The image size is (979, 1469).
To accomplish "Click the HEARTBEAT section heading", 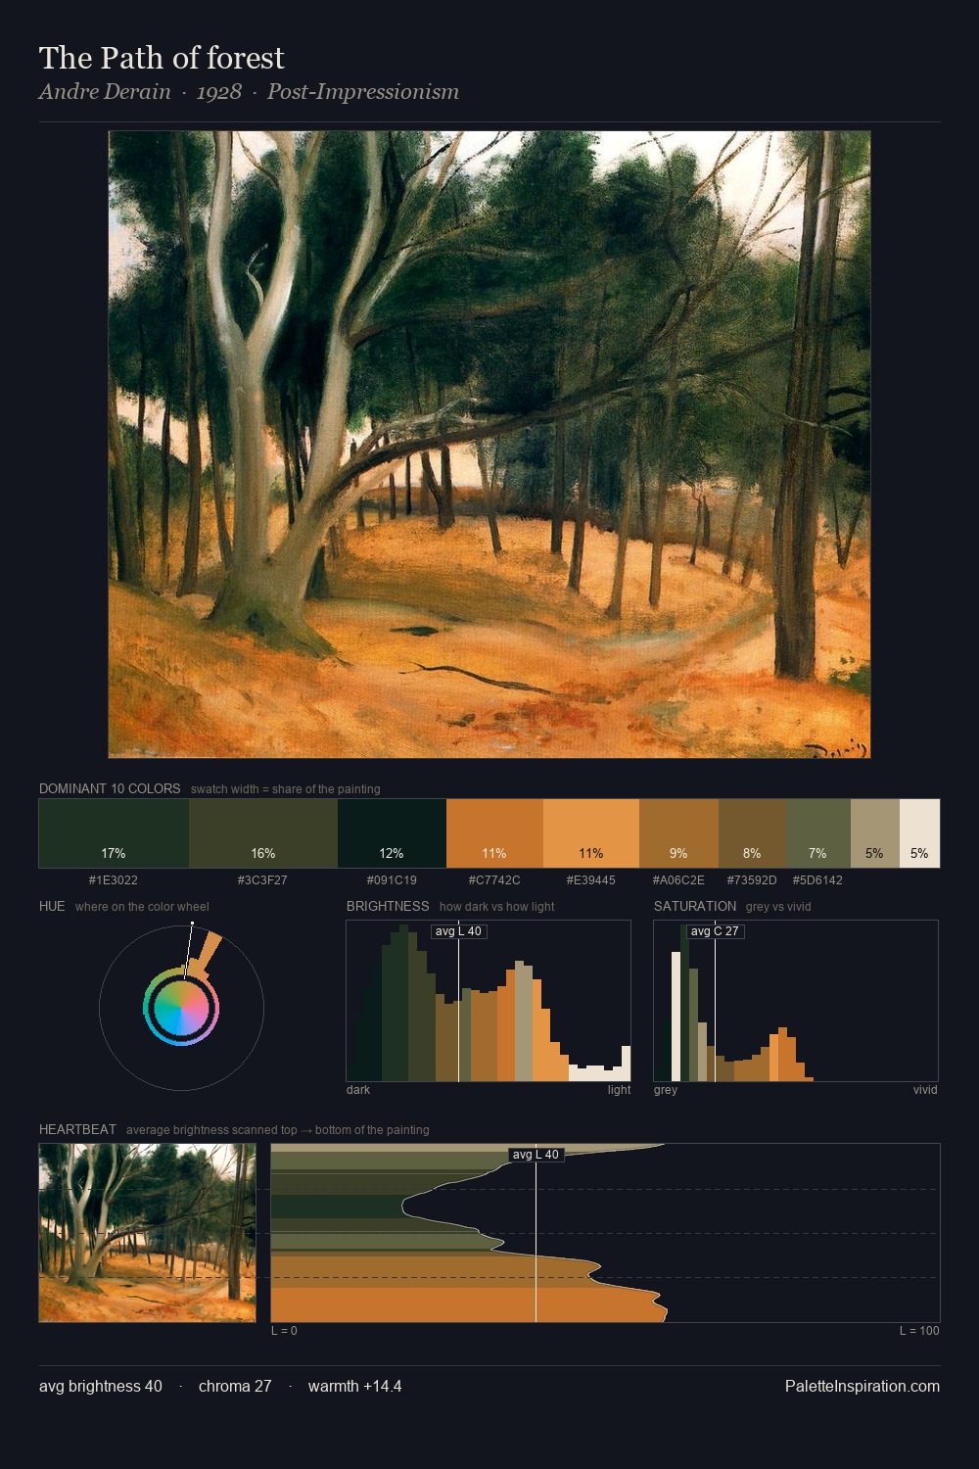I will [x=77, y=1129].
